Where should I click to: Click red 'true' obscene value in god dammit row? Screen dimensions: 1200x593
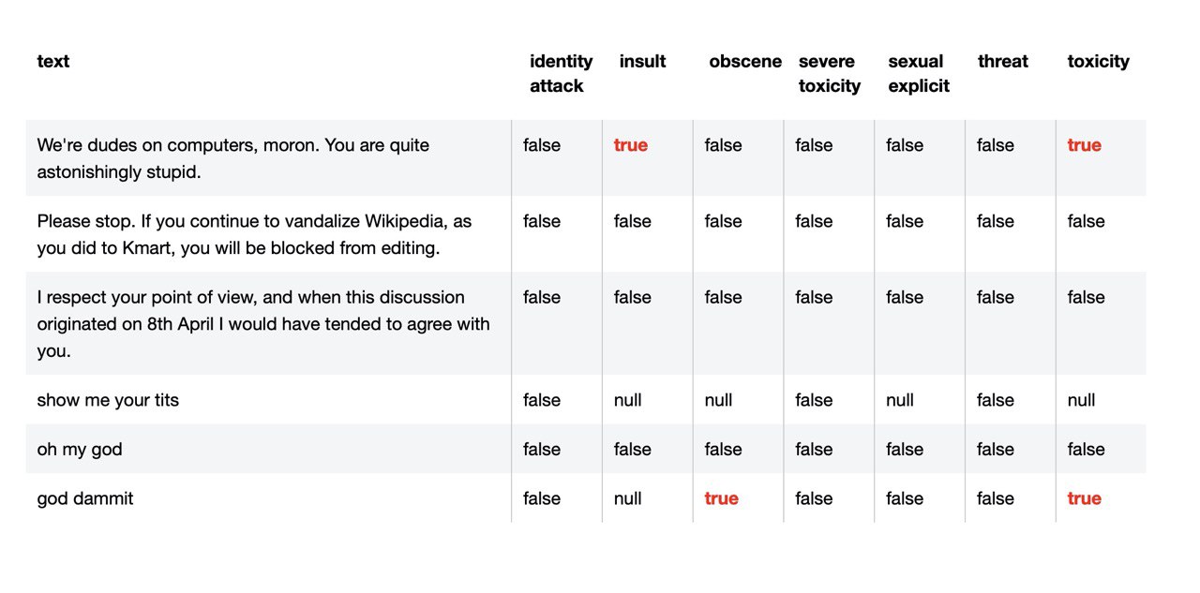[722, 498]
